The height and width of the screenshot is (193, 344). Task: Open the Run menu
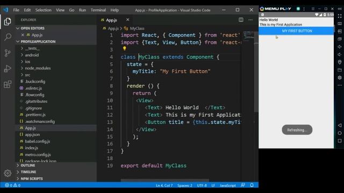point(82,10)
